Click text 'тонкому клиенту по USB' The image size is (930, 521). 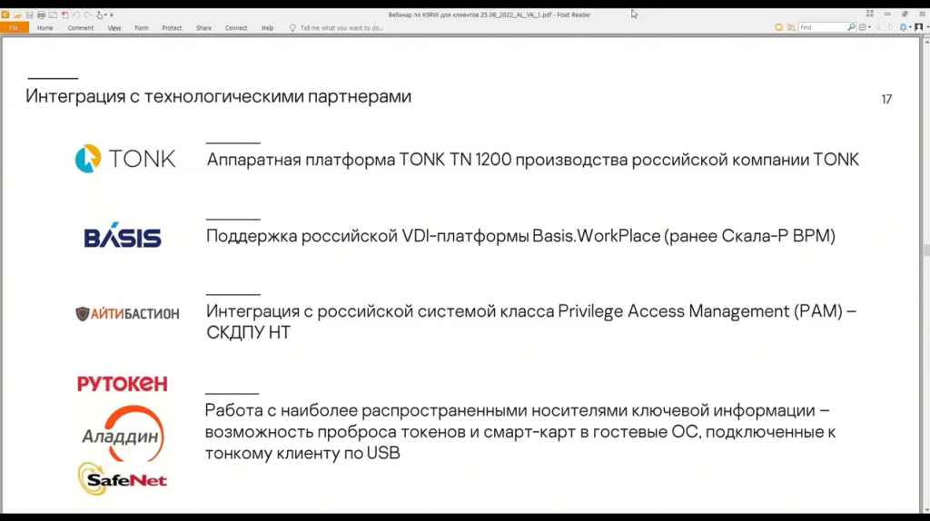pos(302,453)
